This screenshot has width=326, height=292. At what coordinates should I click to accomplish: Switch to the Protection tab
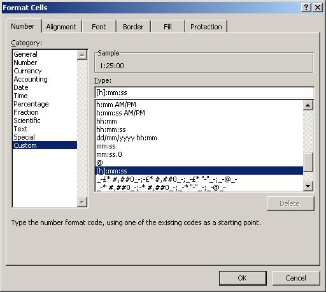coord(206,27)
